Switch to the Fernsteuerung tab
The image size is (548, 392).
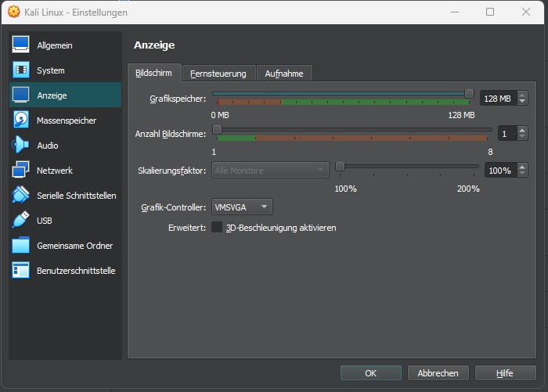click(218, 74)
